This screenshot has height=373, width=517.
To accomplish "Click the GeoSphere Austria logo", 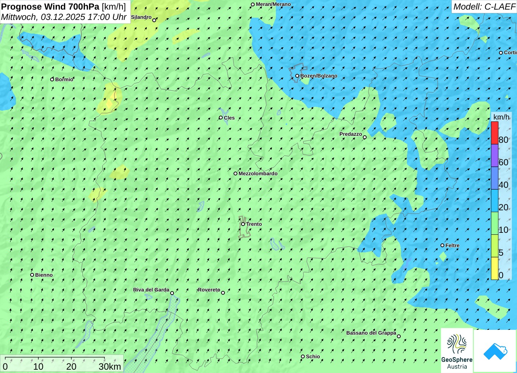I will [x=457, y=350].
